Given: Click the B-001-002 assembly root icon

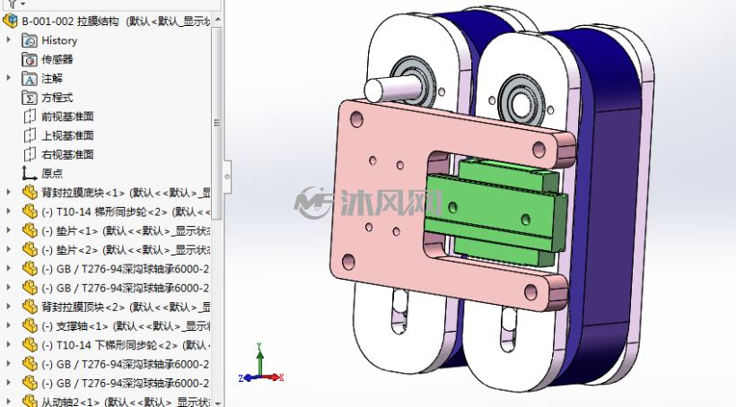Looking at the screenshot, I should [x=11, y=22].
